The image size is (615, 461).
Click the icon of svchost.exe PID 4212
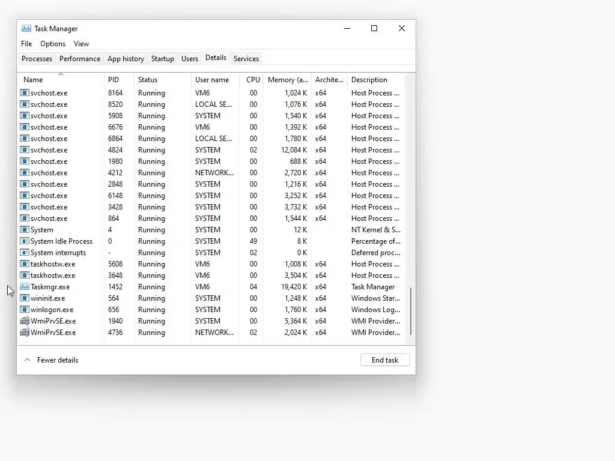coord(24,172)
